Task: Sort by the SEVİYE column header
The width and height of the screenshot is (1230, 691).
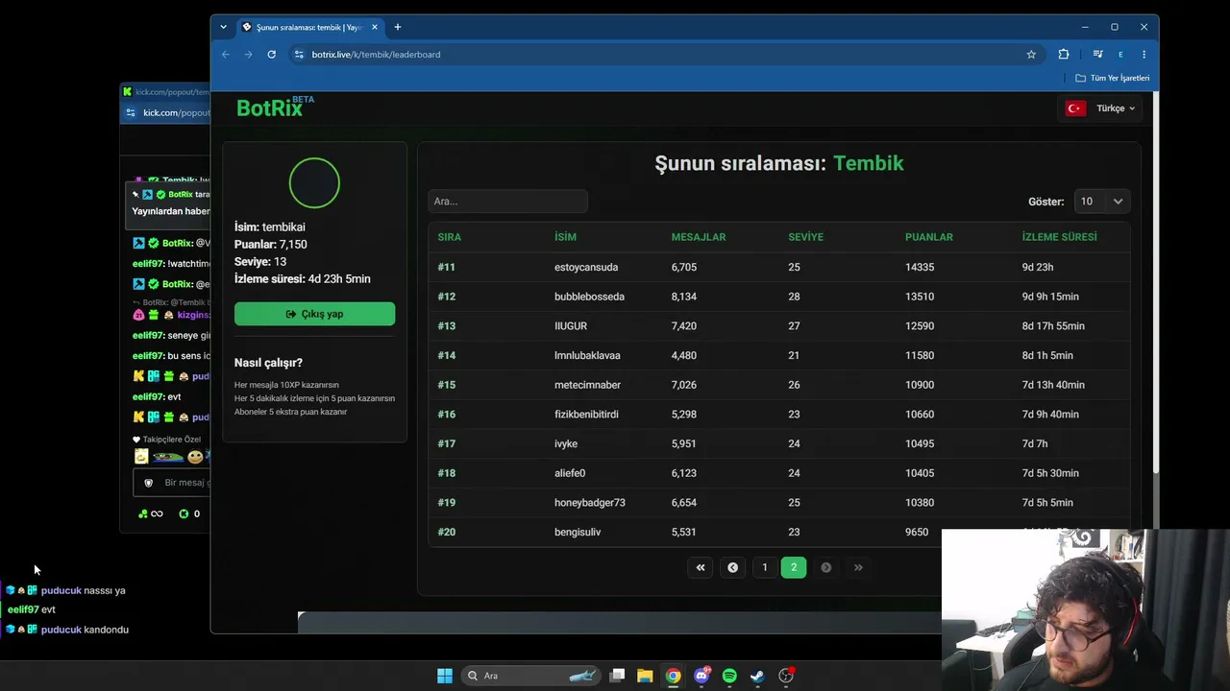Action: coord(805,237)
